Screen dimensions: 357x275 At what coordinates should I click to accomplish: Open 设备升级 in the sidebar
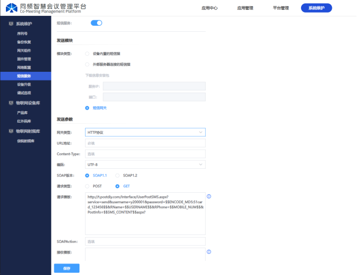(24, 85)
